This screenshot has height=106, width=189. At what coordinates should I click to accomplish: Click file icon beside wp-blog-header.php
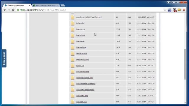[73, 77]
